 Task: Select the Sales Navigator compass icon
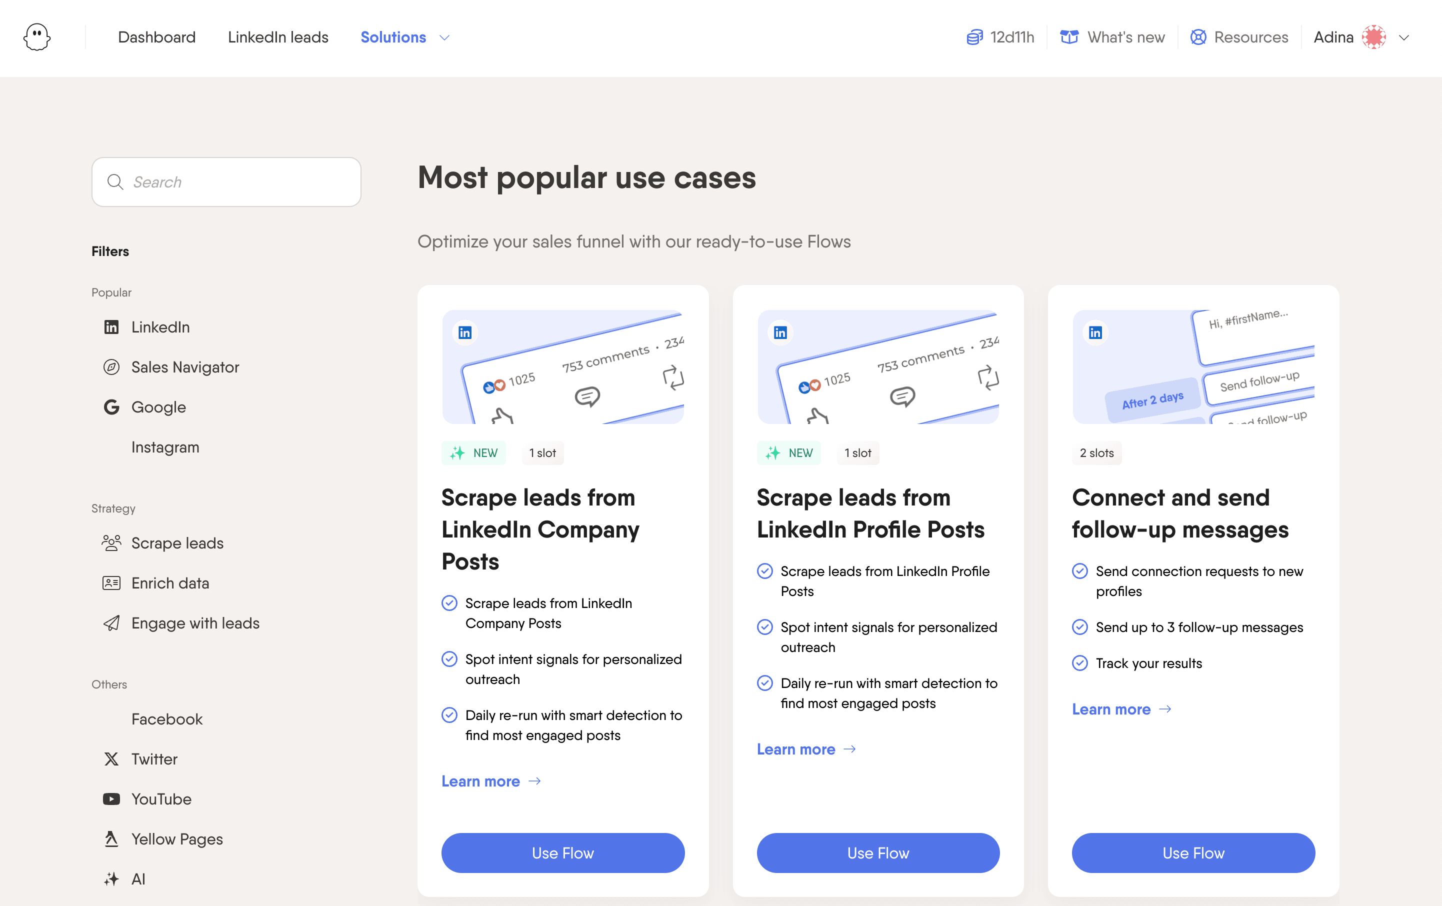tap(111, 367)
